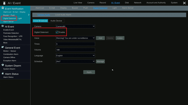Close the AI / Event window
This screenshot has width=188, height=105.
[184, 3]
